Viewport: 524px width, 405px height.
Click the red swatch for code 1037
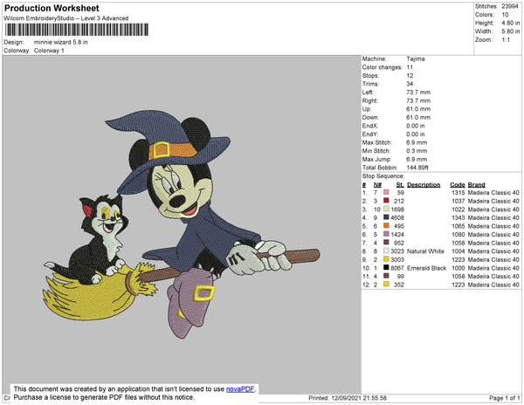[386, 201]
